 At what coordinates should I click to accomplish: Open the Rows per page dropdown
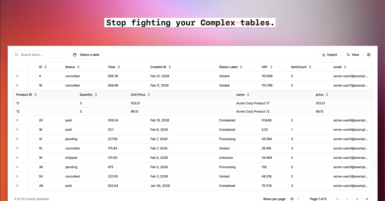(x=295, y=199)
